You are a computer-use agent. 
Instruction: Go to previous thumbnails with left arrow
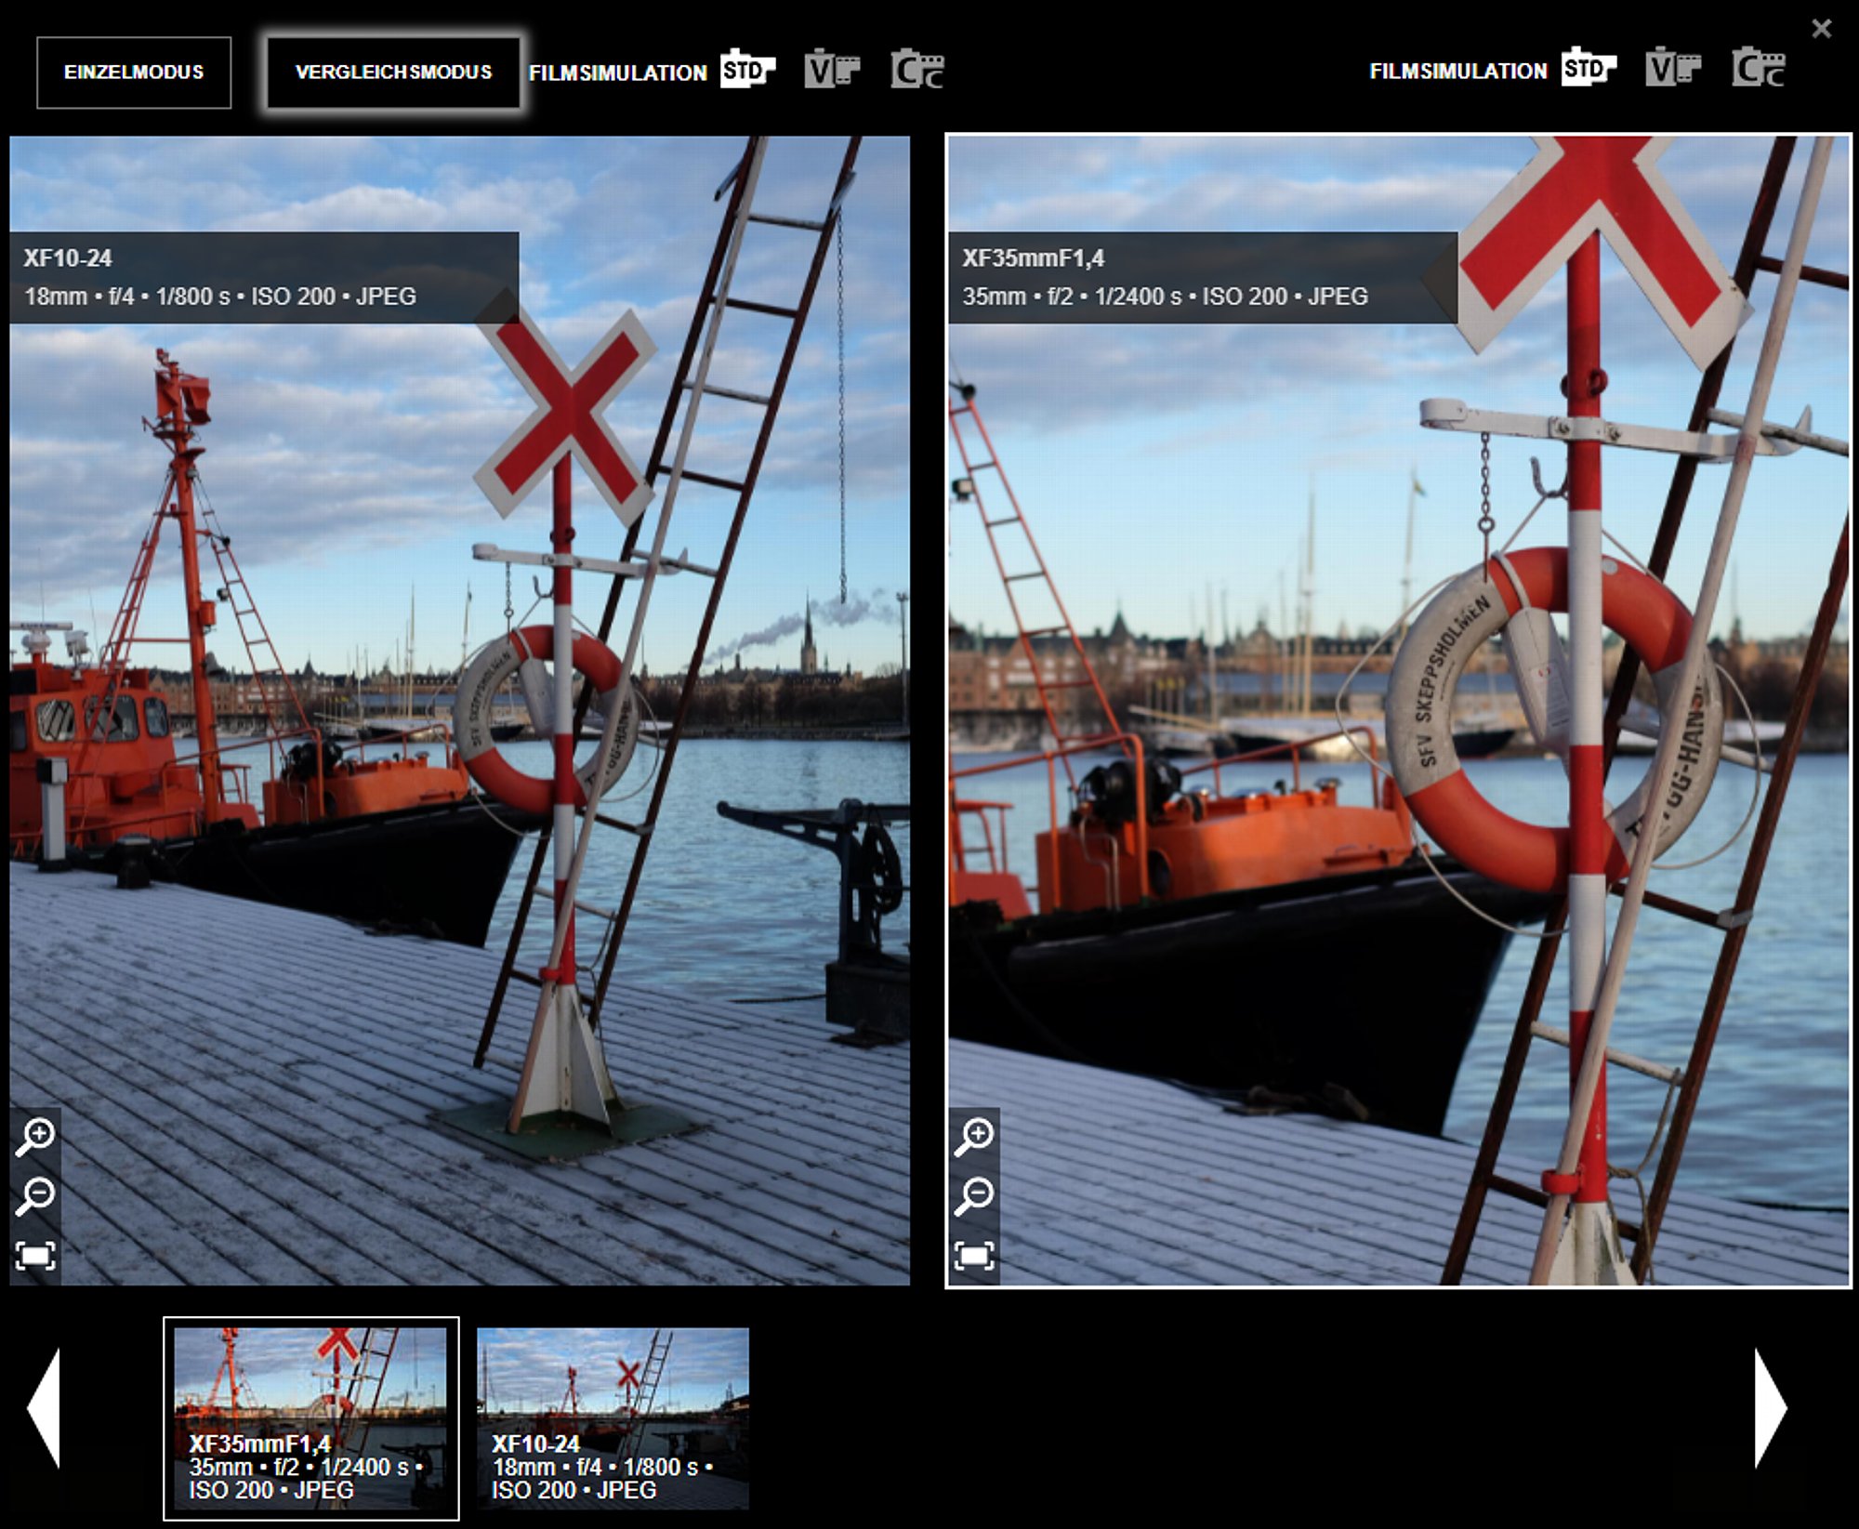point(45,1408)
